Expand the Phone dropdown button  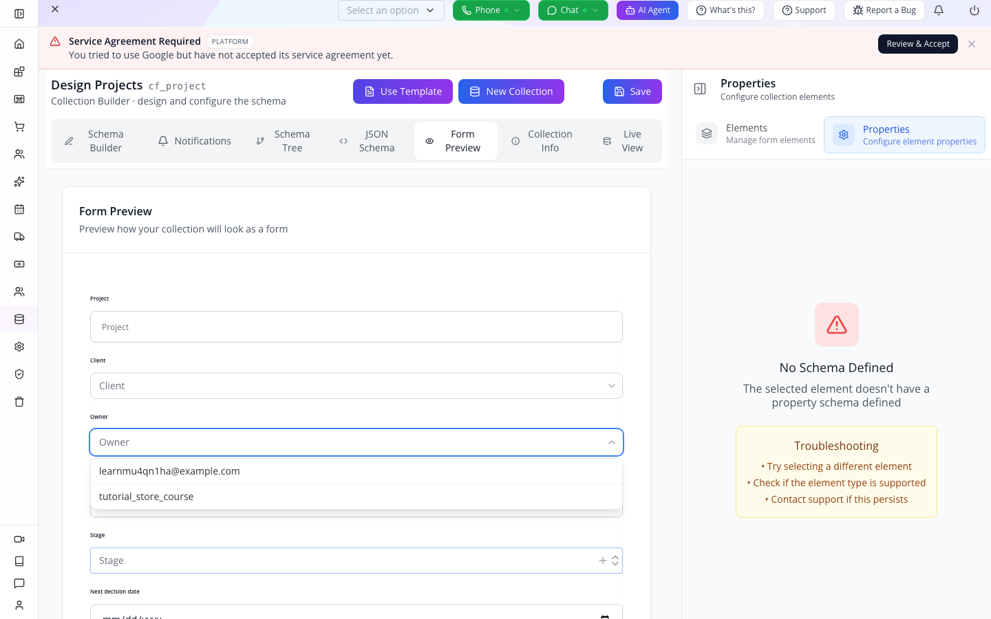click(491, 10)
